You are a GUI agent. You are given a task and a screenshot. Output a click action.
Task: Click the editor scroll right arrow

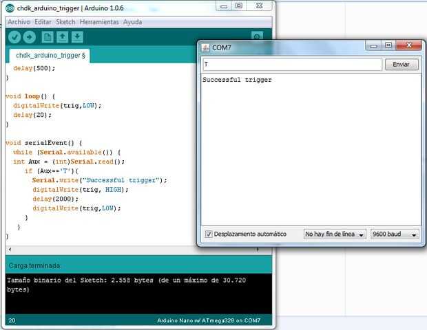click(x=258, y=250)
